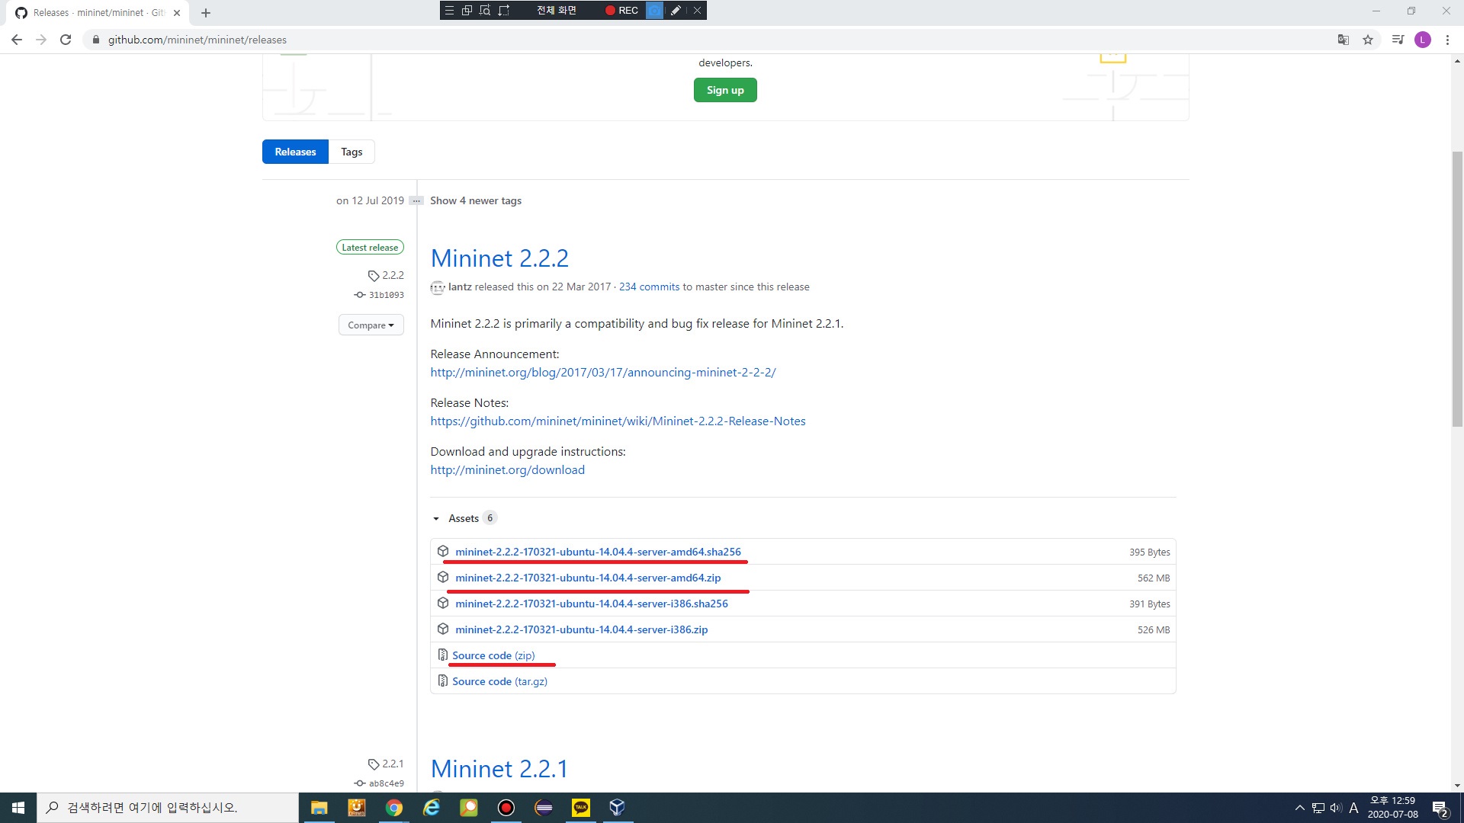Bookmark this page with the star icon
The image size is (1464, 823).
coord(1368,40)
